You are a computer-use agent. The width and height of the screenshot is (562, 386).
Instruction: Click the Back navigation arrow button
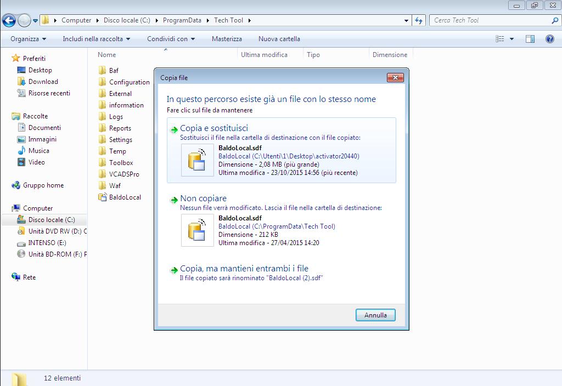click(9, 20)
